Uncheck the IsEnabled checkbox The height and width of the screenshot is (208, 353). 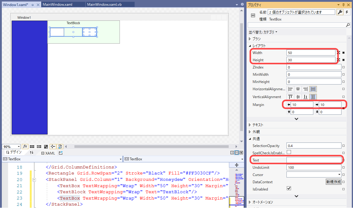(x=289, y=188)
